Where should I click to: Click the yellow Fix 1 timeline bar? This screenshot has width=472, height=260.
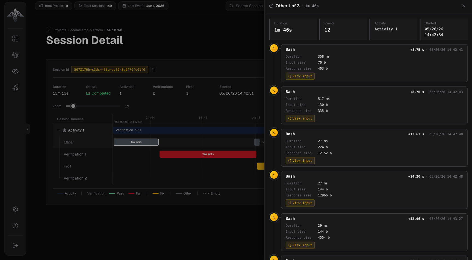[x=261, y=166]
